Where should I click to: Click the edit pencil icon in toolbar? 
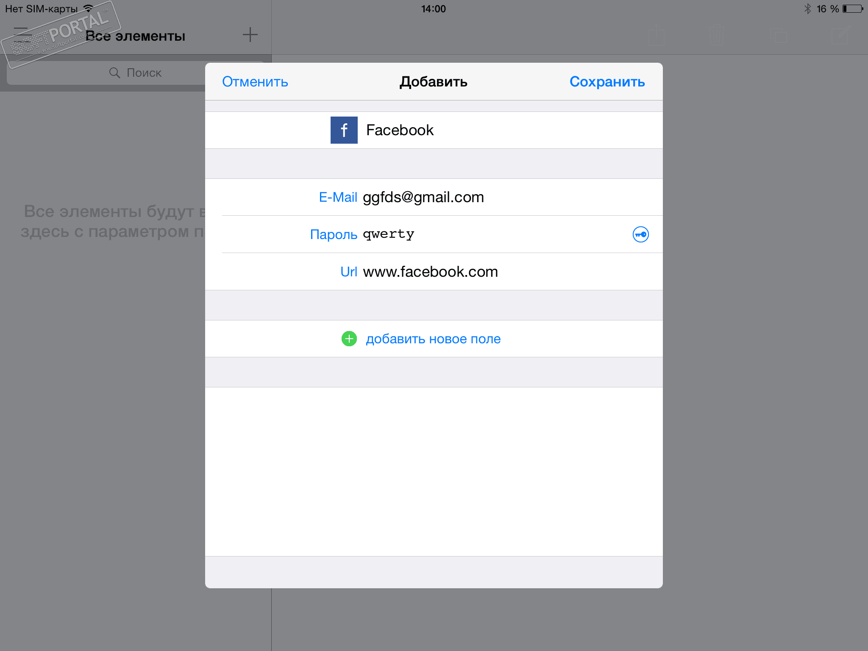point(841,35)
